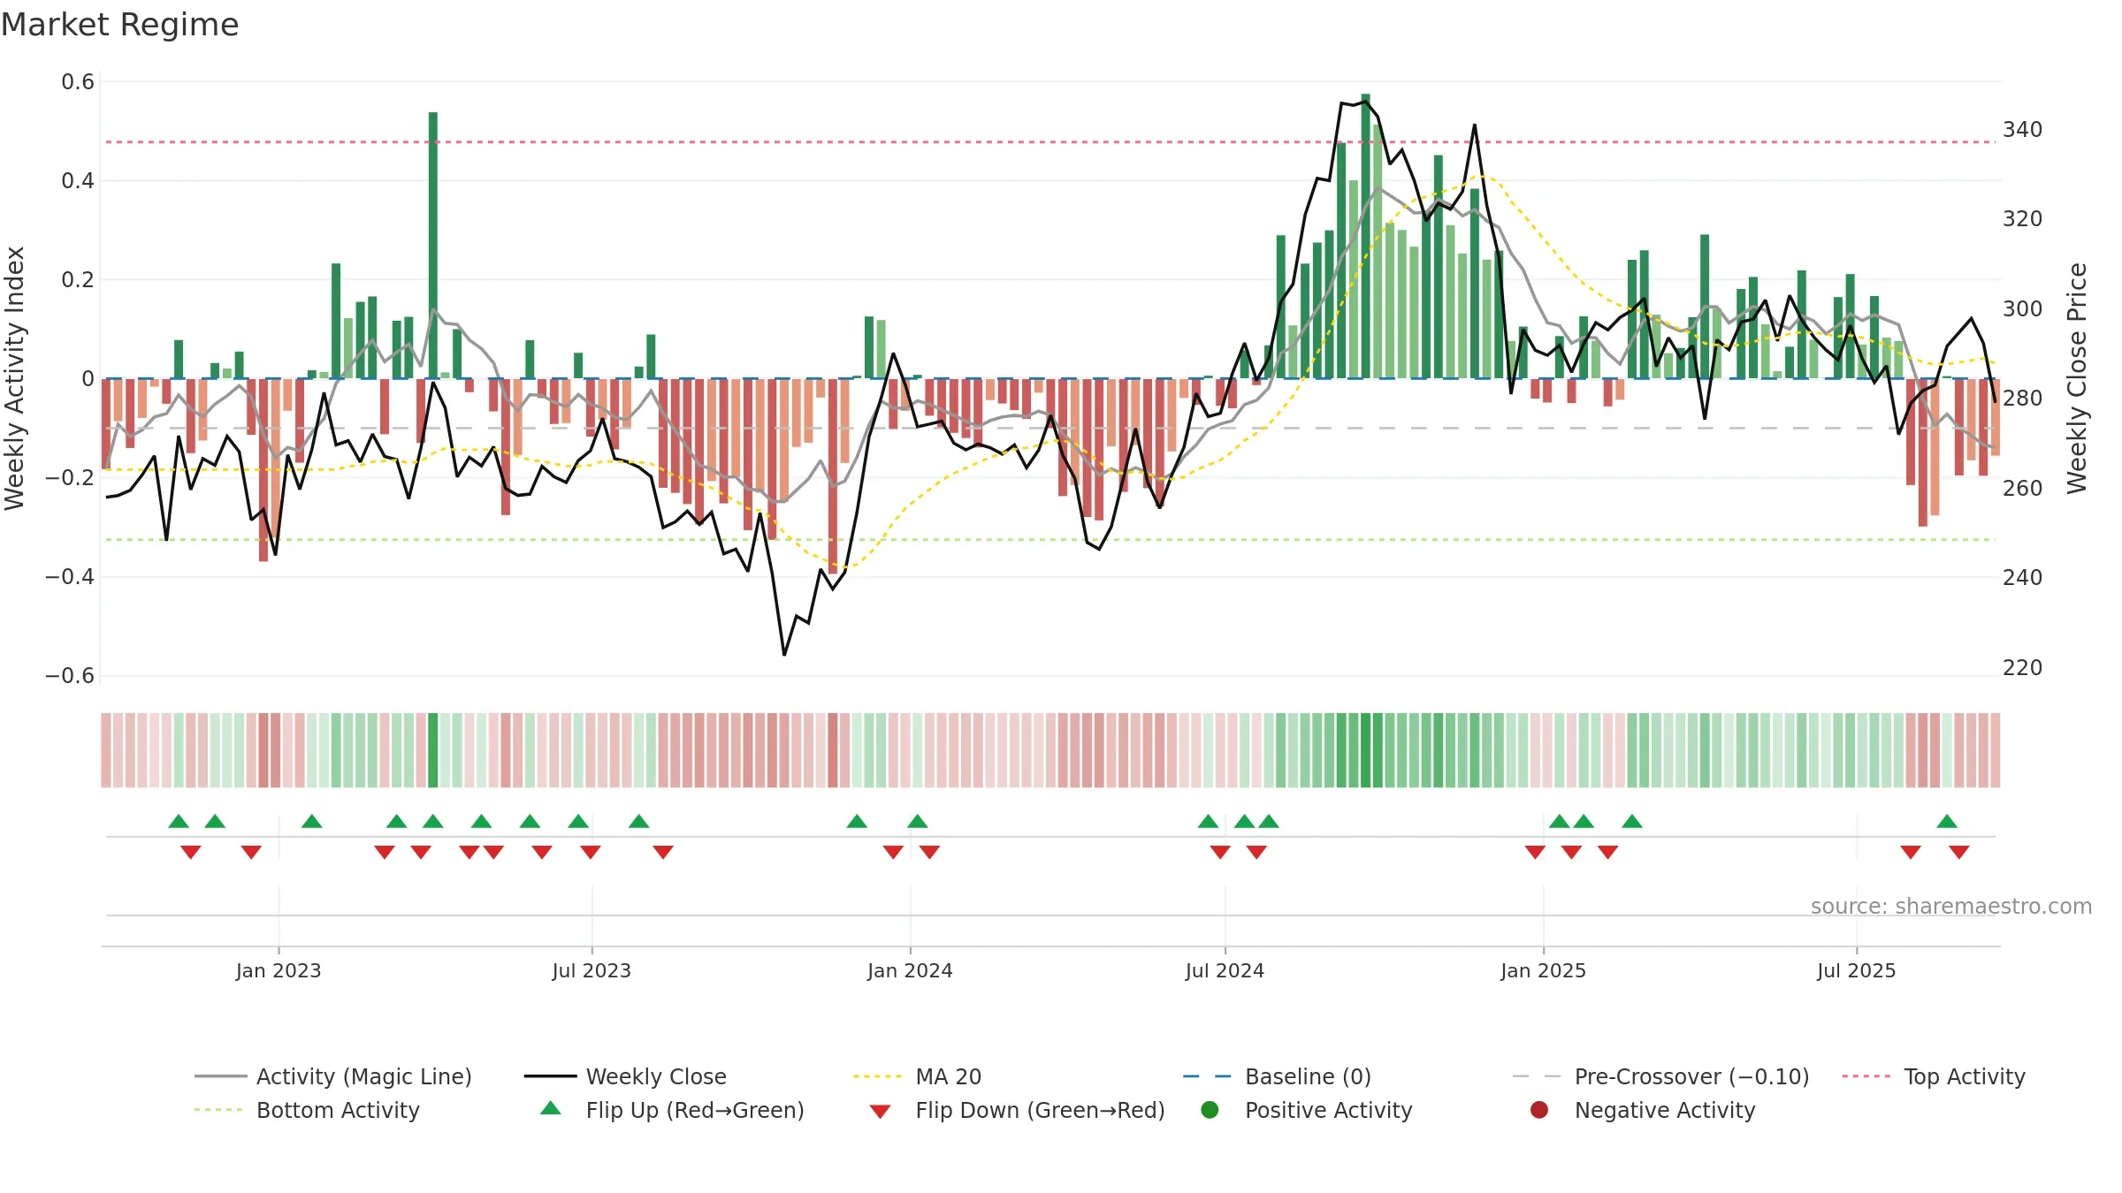The height and width of the screenshot is (1193, 2122).
Task: Click the Weekly Close Price axis title
Action: (2077, 378)
